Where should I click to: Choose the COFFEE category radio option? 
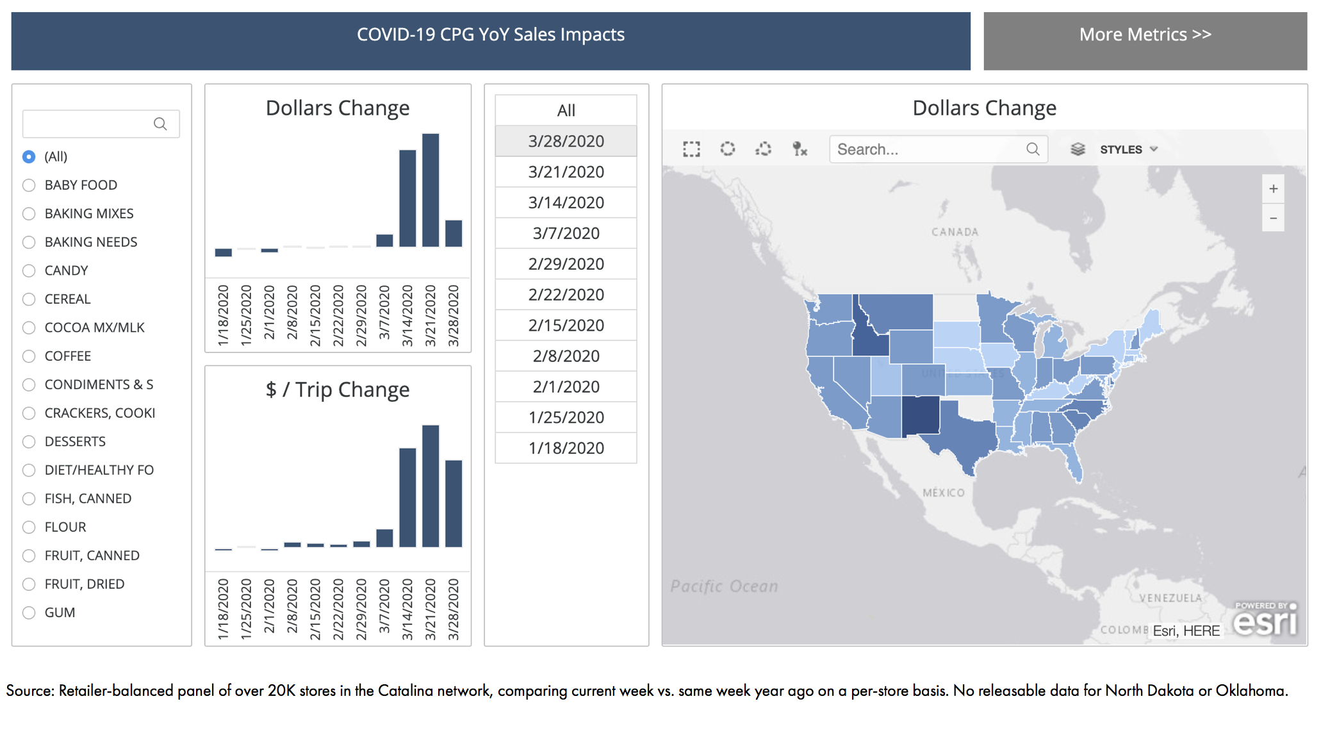29,356
